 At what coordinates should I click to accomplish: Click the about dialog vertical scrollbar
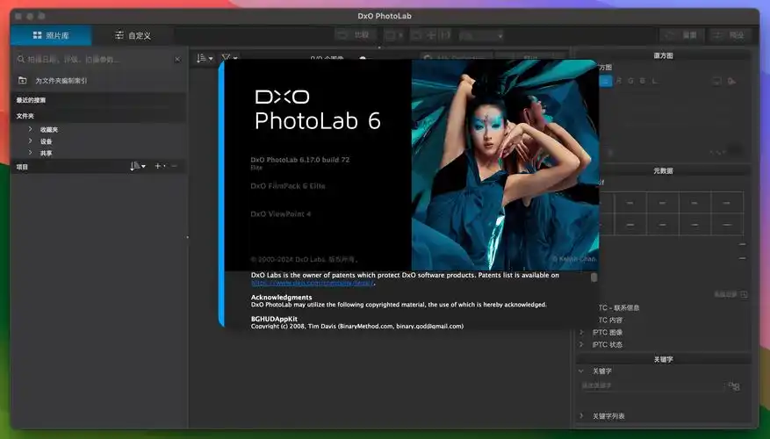coord(594,277)
